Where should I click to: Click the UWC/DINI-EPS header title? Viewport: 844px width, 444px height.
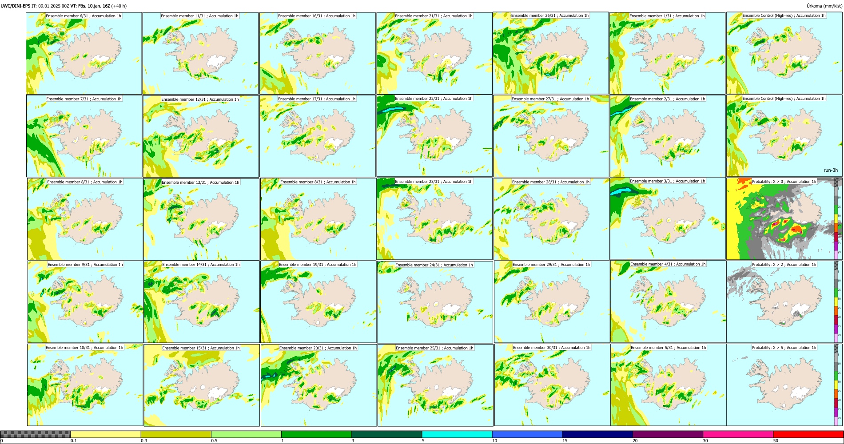16,6
